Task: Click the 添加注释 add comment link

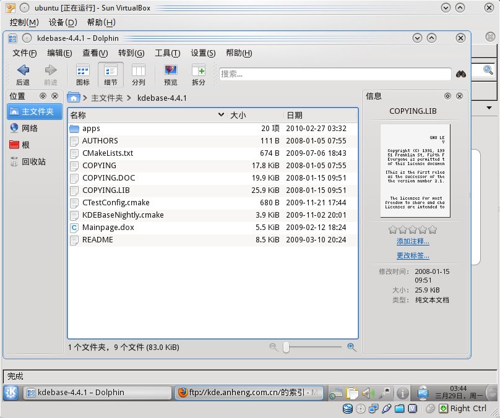Action: point(413,242)
